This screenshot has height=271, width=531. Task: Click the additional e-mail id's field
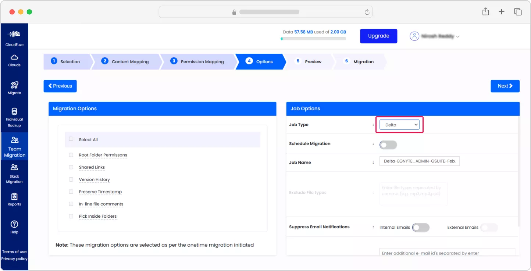[447, 252]
